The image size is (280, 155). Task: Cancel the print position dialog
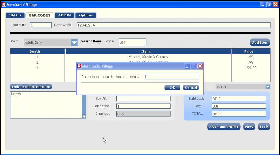tap(191, 87)
